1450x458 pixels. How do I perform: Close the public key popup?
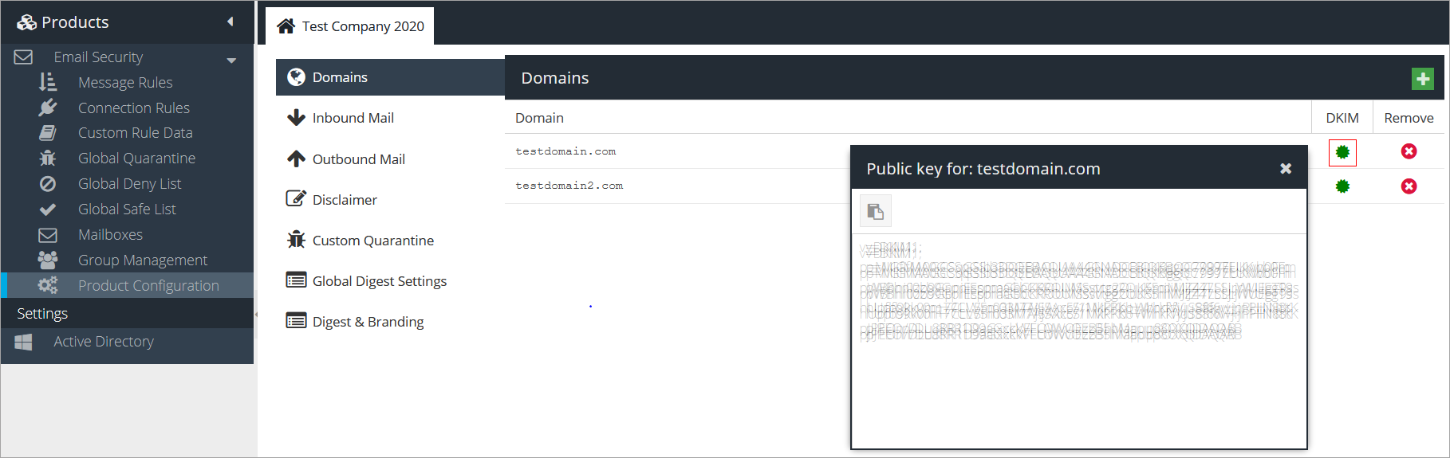(1285, 169)
